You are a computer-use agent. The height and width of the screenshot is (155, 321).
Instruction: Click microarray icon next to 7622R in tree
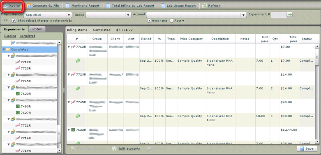click(x=18, y=94)
